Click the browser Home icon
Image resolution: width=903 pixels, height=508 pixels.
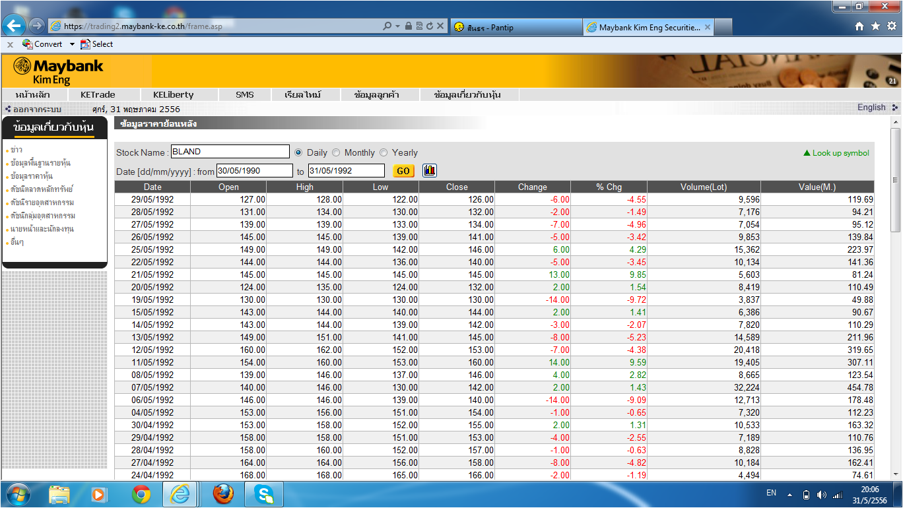click(859, 26)
